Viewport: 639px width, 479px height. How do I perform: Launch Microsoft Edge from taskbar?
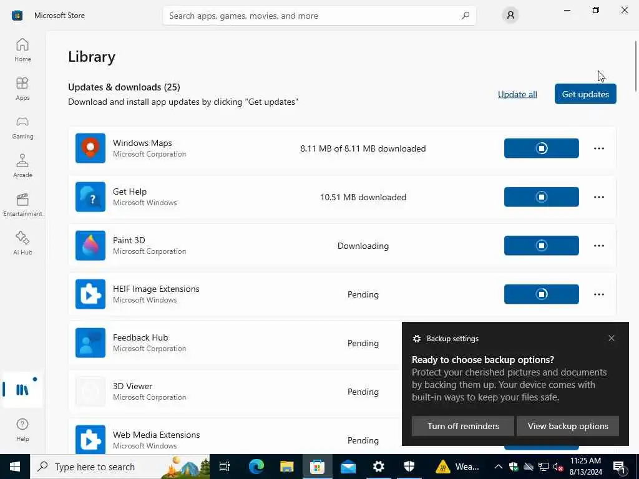tap(256, 467)
